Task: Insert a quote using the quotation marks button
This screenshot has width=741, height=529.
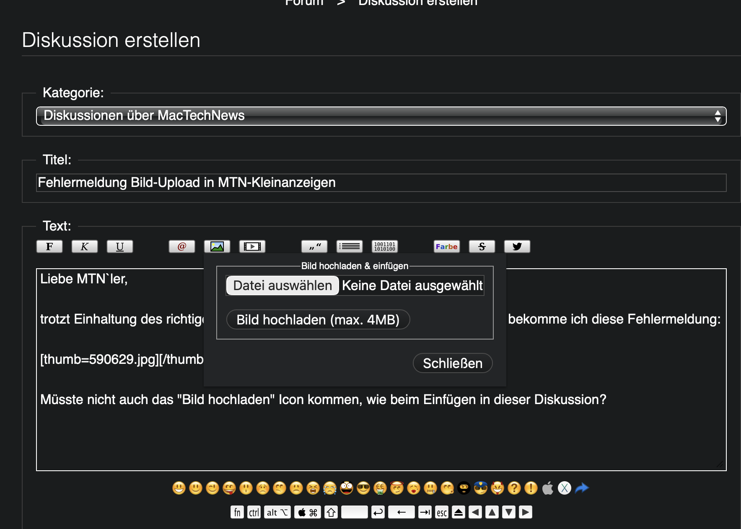Action: point(314,246)
